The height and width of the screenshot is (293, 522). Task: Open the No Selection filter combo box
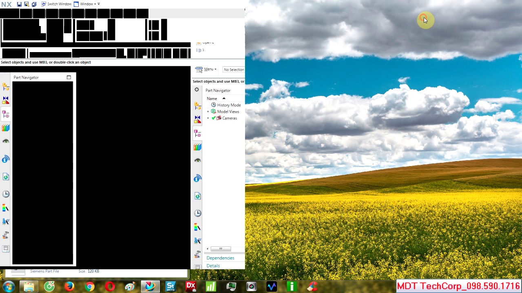coord(234,70)
